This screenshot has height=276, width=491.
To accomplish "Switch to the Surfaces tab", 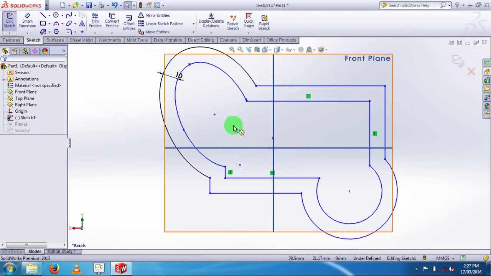I will point(55,40).
